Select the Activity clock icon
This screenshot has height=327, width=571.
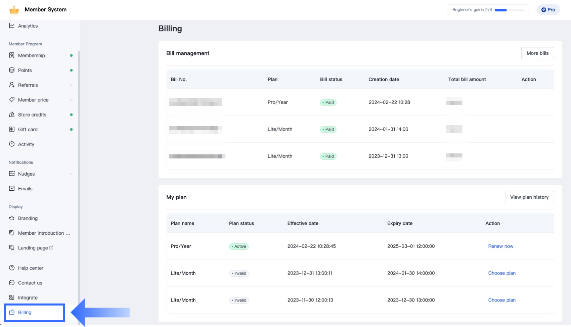(x=12, y=144)
